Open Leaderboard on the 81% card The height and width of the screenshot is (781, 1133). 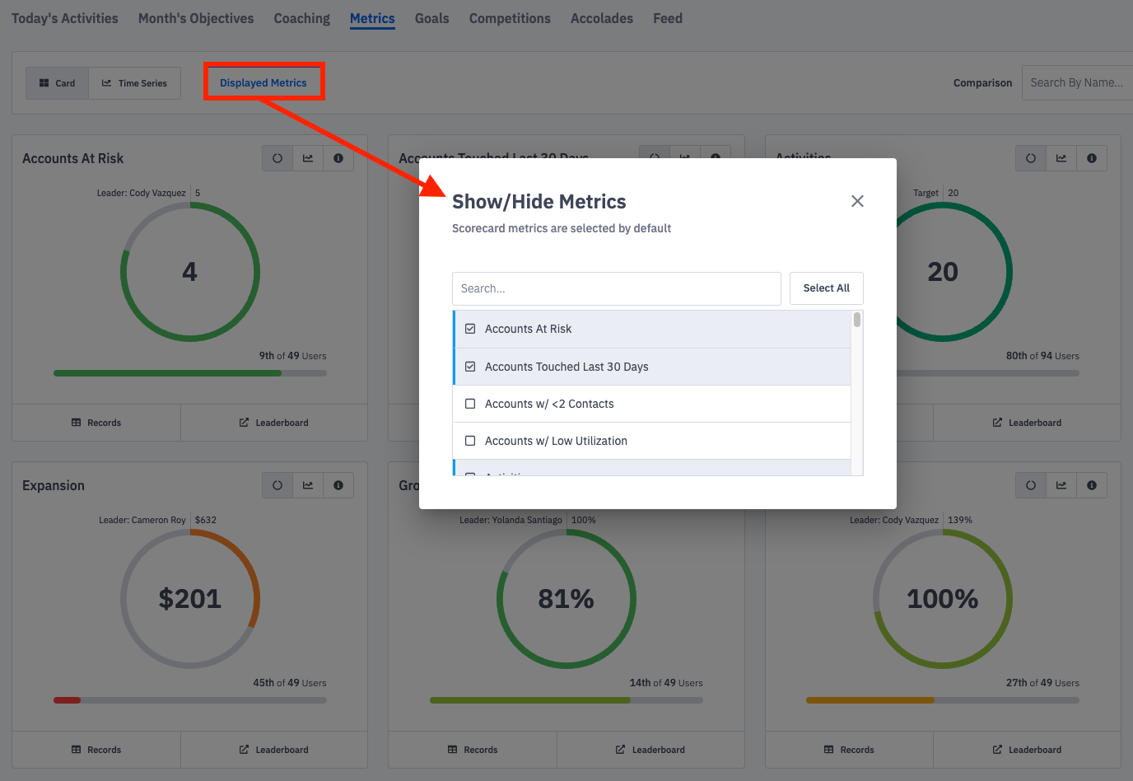tap(650, 750)
